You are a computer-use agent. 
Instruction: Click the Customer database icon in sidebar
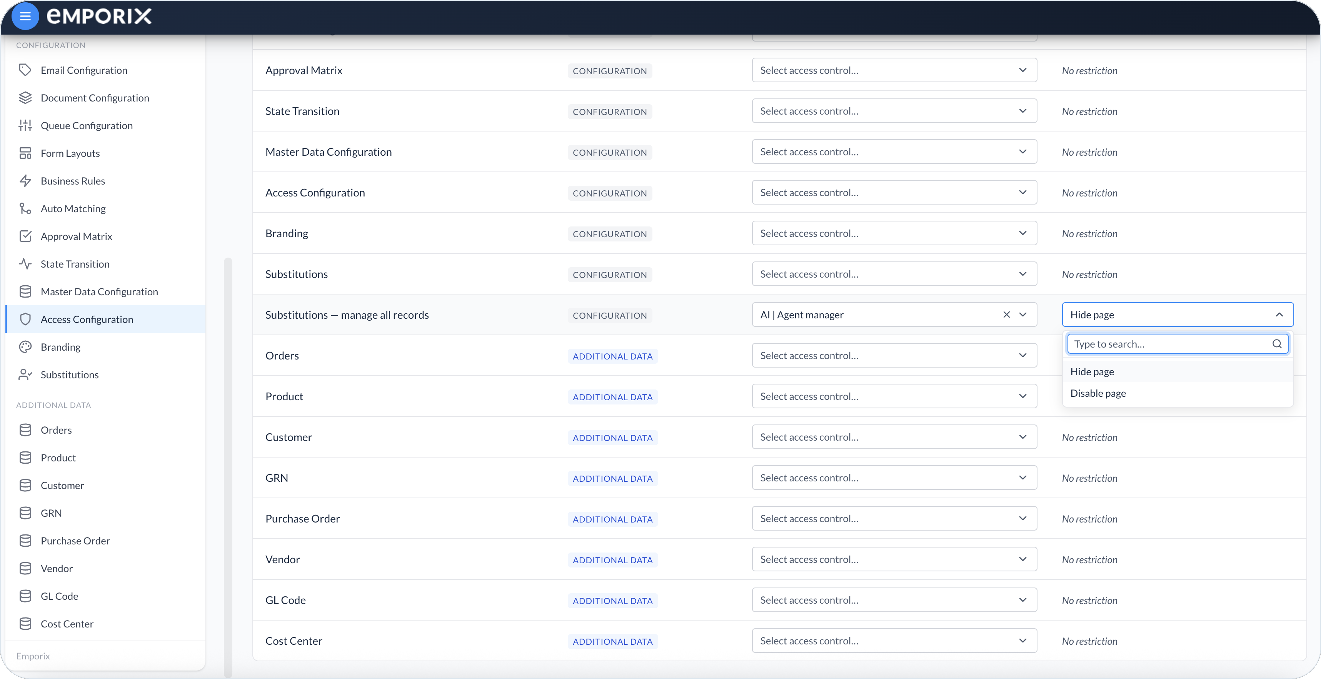(x=25, y=485)
